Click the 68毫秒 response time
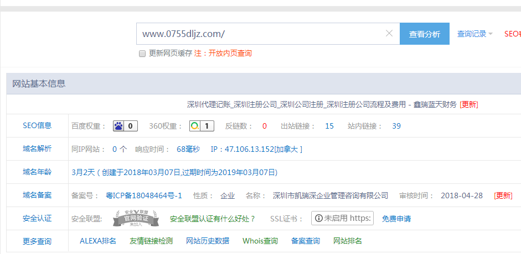 click(x=188, y=149)
